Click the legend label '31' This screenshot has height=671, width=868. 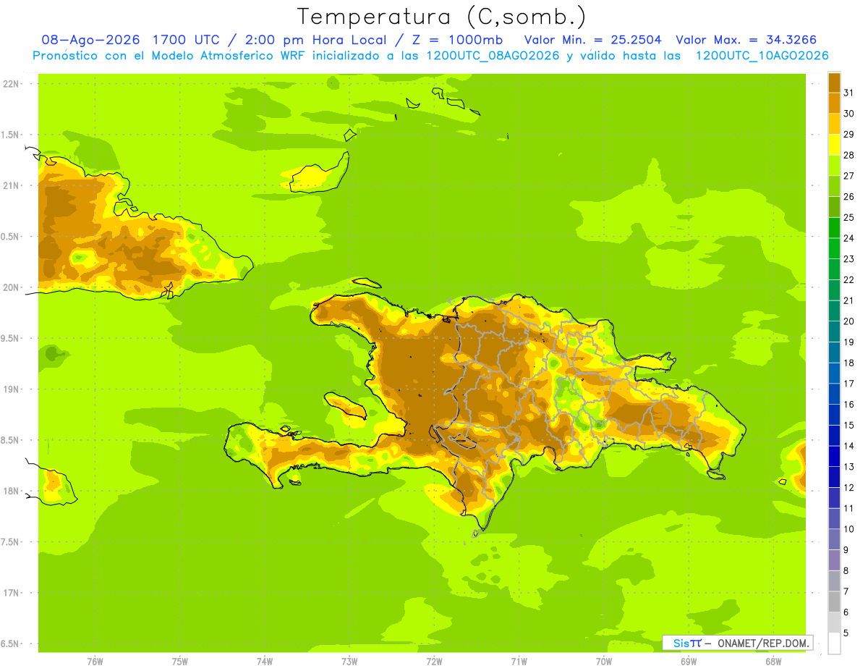coord(848,93)
